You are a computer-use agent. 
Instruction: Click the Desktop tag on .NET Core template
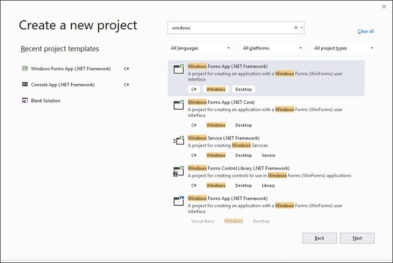tap(243, 125)
